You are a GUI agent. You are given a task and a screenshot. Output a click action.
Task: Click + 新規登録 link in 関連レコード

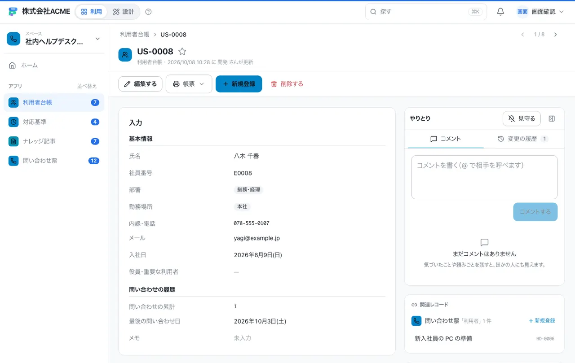pyautogui.click(x=542, y=321)
